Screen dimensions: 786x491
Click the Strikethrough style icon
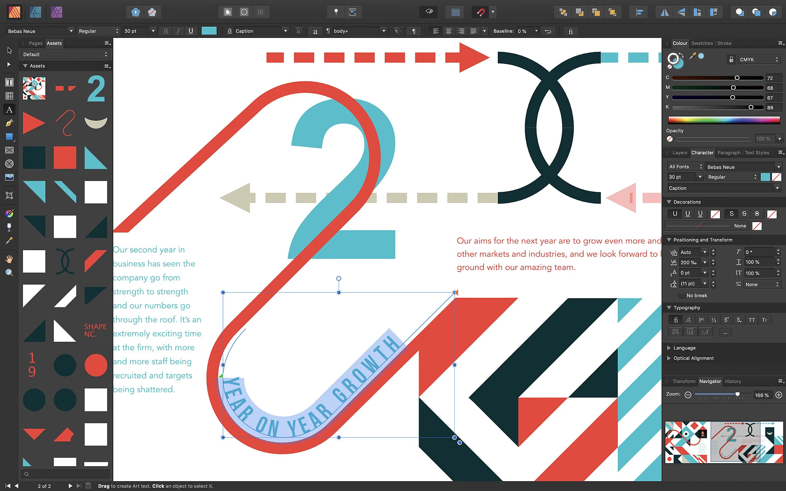pos(745,213)
